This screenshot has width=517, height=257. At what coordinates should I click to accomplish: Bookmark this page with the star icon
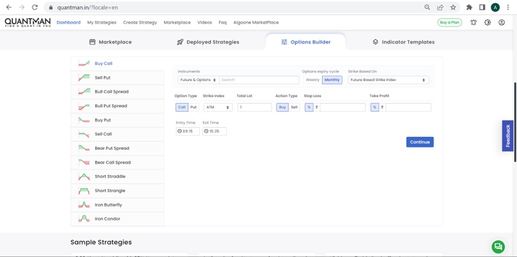[453, 7]
